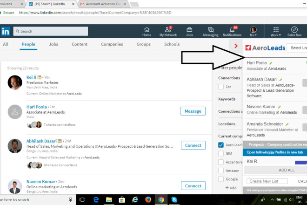
Task: Open Microsoft Store from taskbar
Action: coord(122,200)
